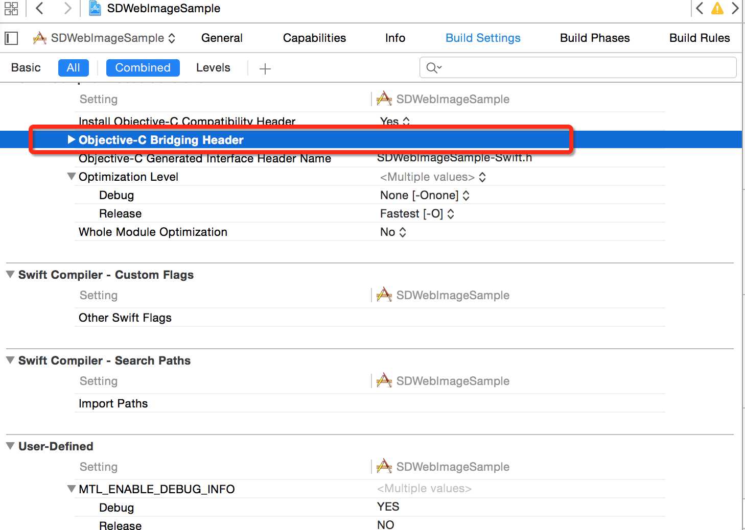Expand Objective-C Bridging Header row

tap(72, 140)
